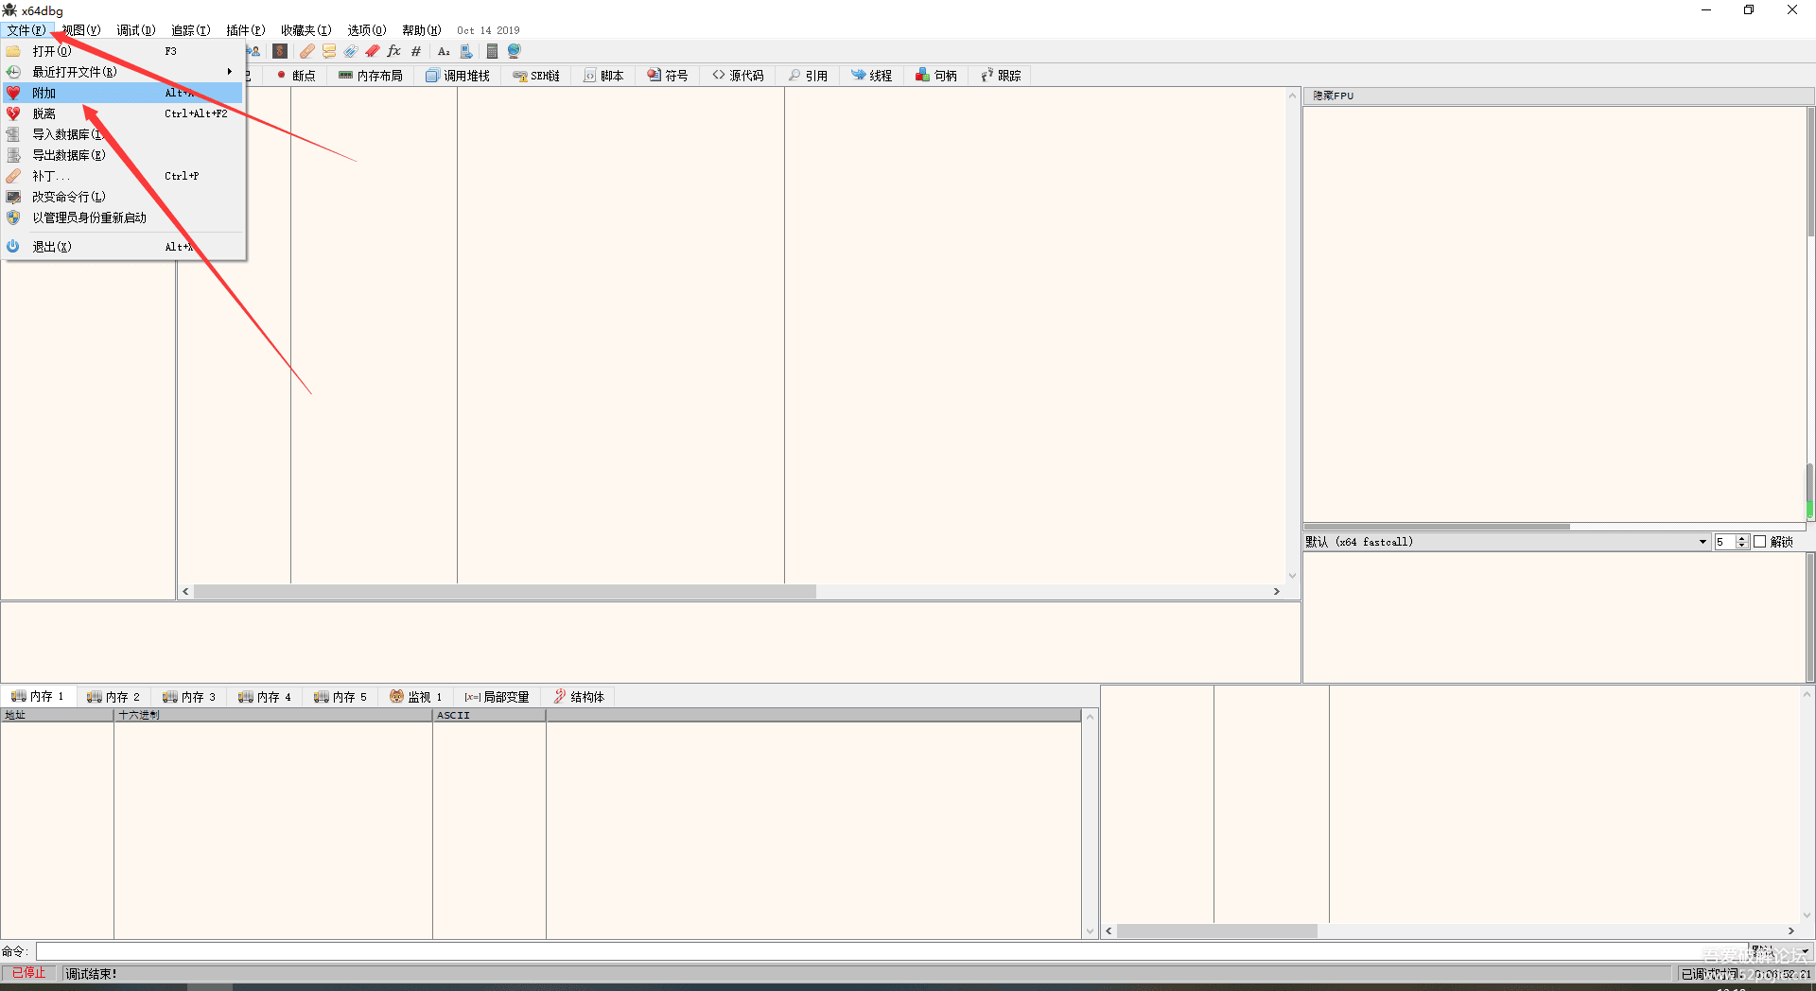Open bookmarks via the red ribbon toolbar icon

(372, 51)
